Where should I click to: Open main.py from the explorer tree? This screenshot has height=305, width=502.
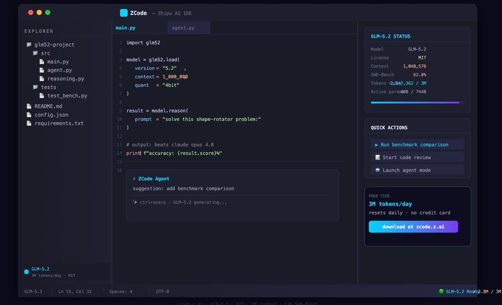click(x=58, y=62)
